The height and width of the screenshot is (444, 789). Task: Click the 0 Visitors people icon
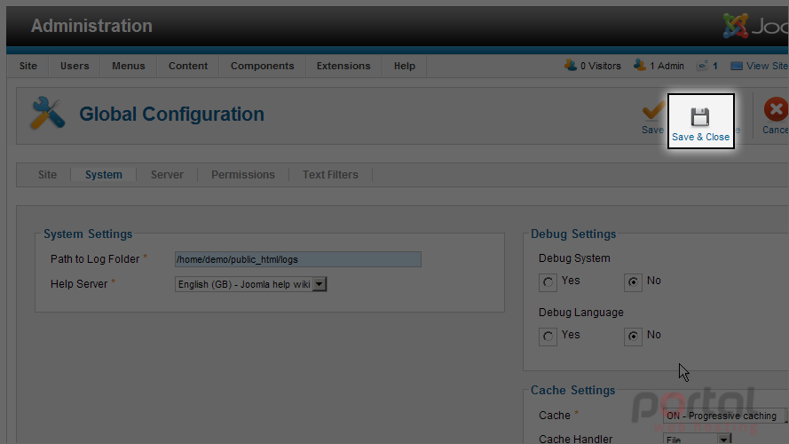click(x=570, y=66)
